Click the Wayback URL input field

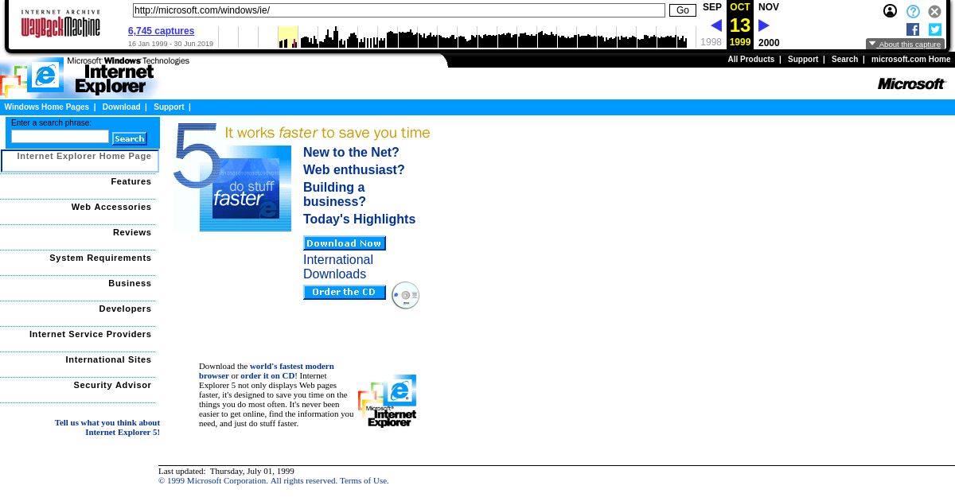[399, 10]
